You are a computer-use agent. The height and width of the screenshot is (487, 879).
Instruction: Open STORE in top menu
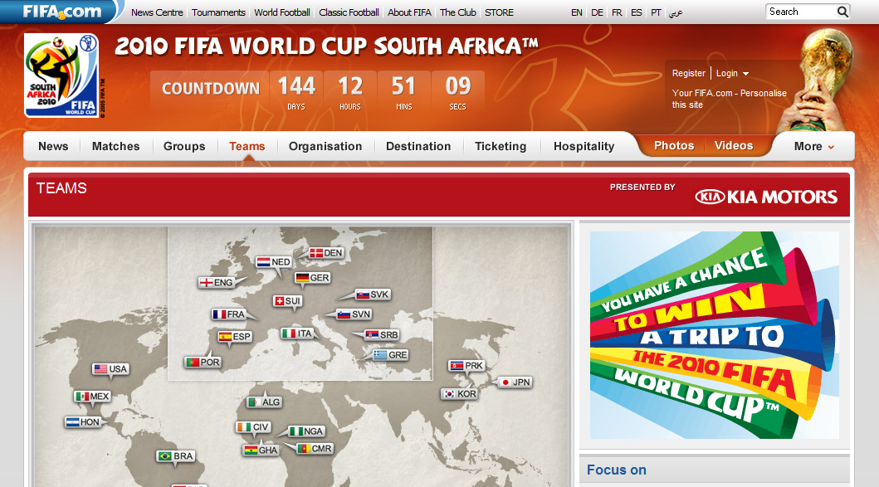pyautogui.click(x=499, y=12)
